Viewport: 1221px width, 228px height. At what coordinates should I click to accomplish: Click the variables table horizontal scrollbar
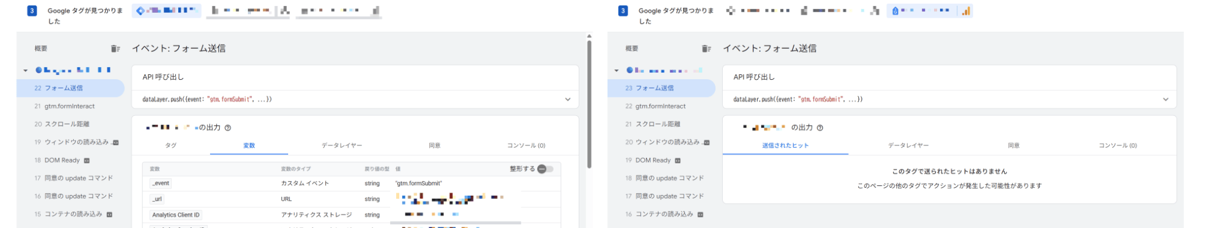(455, 224)
